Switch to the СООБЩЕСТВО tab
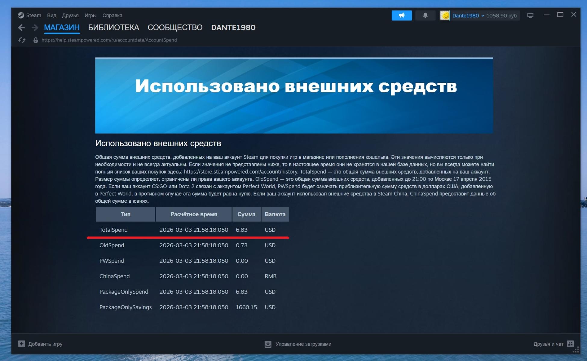Image resolution: width=587 pixels, height=361 pixels. click(175, 27)
